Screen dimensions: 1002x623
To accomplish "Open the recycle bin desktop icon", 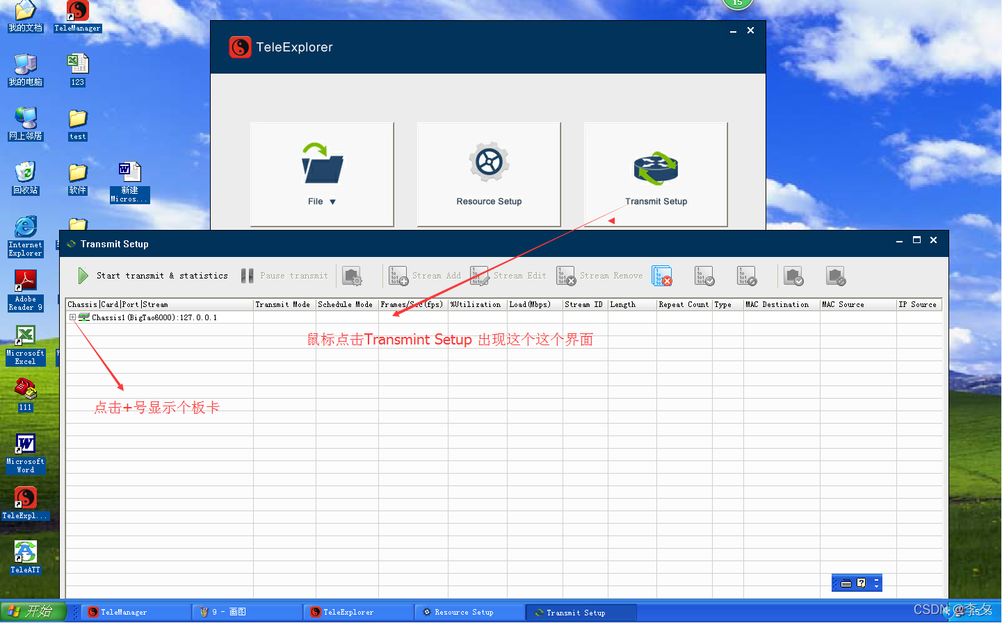I will click(26, 178).
